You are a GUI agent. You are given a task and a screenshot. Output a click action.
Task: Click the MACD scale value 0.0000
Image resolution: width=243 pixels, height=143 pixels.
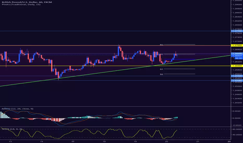pyautogui.click(x=236, y=118)
